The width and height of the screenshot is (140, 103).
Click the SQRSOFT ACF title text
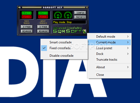point(53,8)
